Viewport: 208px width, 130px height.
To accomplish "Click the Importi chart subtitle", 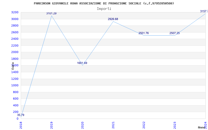I will click(x=104, y=9).
